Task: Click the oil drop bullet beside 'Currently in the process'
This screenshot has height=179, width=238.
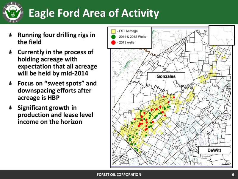Action: point(10,52)
